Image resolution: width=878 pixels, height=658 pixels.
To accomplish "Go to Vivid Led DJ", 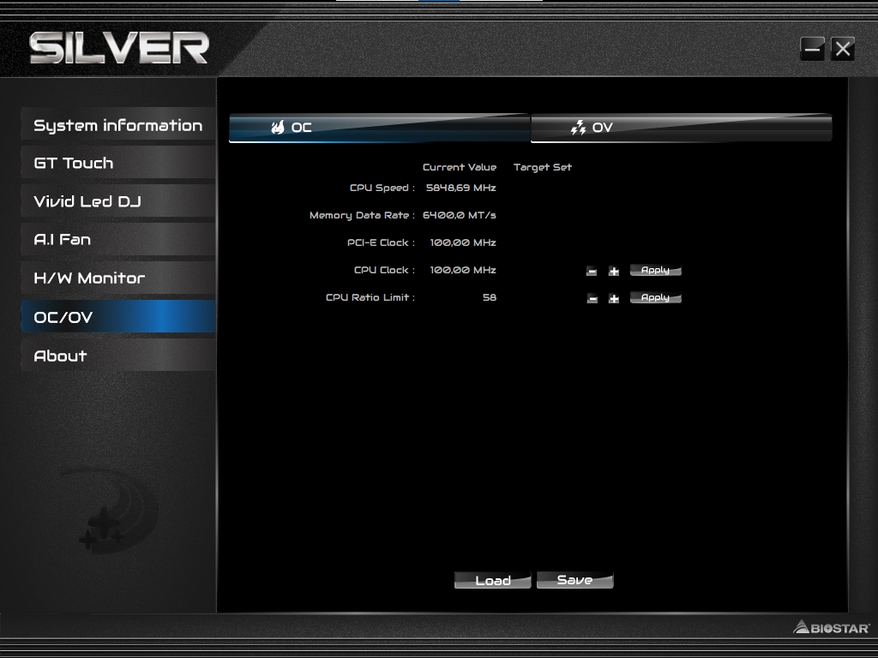I will point(118,200).
